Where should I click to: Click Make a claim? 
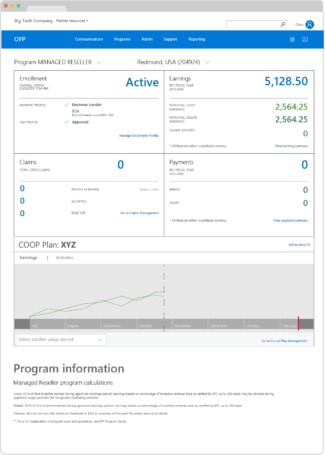[x=149, y=189]
